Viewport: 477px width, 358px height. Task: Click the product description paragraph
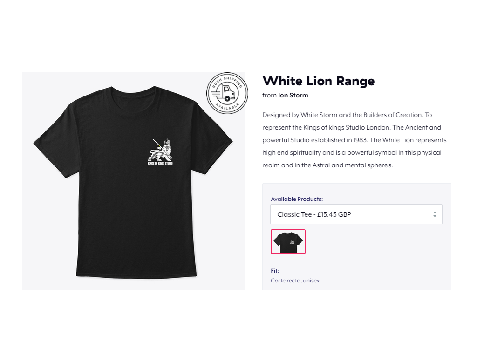click(x=354, y=140)
